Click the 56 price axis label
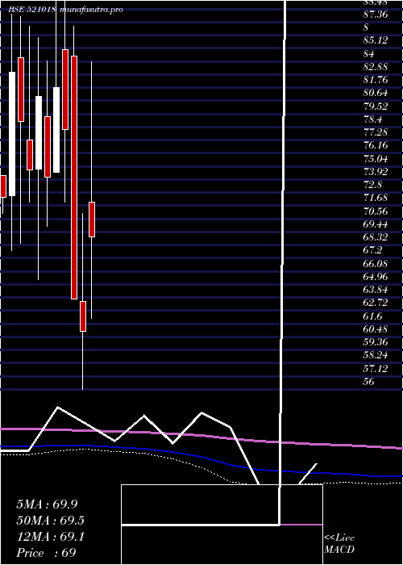The height and width of the screenshot is (565, 403). [x=369, y=382]
